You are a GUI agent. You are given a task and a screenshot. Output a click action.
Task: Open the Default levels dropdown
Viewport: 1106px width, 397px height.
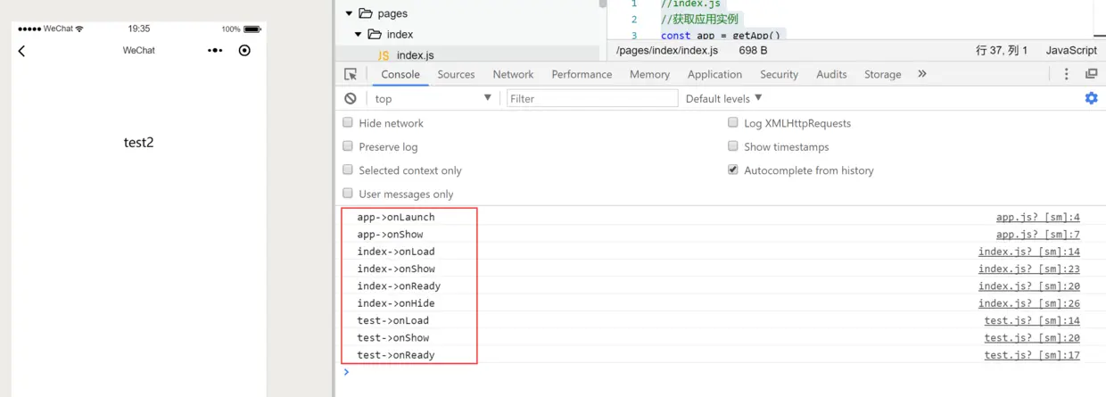click(x=724, y=98)
